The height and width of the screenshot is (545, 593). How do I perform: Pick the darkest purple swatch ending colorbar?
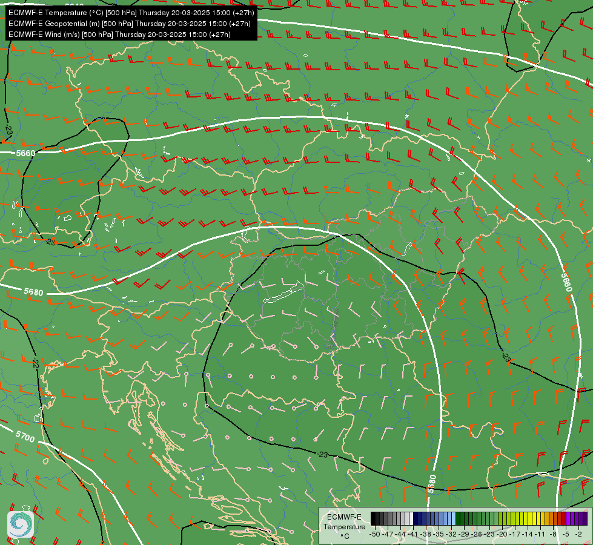click(x=585, y=518)
